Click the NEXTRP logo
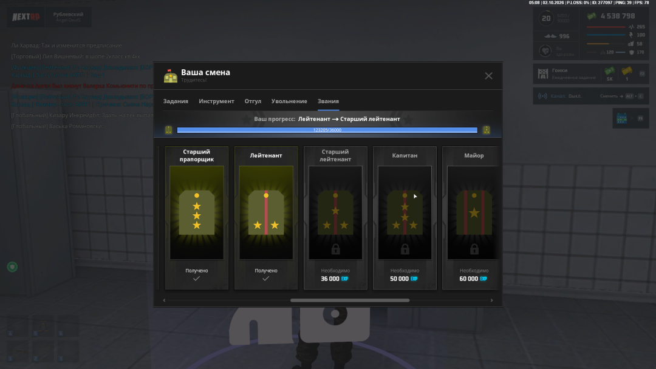Viewport: 656px width, 369px height. [26, 17]
